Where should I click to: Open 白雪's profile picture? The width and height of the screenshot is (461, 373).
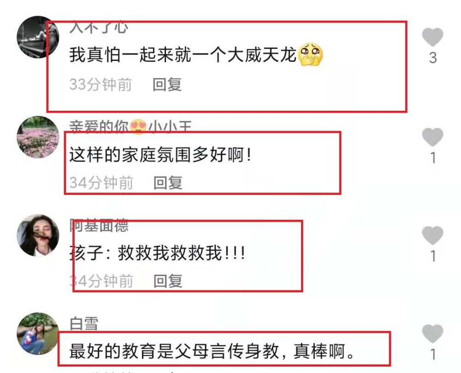tap(38, 334)
